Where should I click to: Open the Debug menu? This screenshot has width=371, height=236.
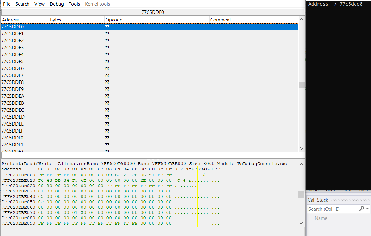[57, 4]
